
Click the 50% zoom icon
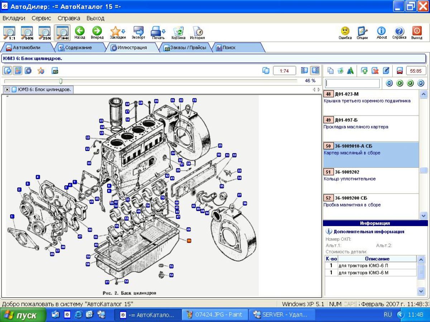[x=27, y=32]
